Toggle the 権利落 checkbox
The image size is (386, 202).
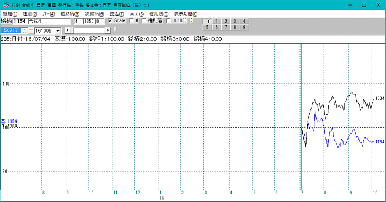(x=144, y=20)
